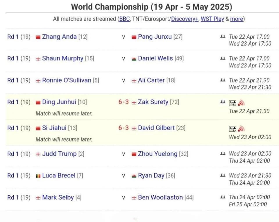
Task: Open the WST Play link
Action: point(212,19)
